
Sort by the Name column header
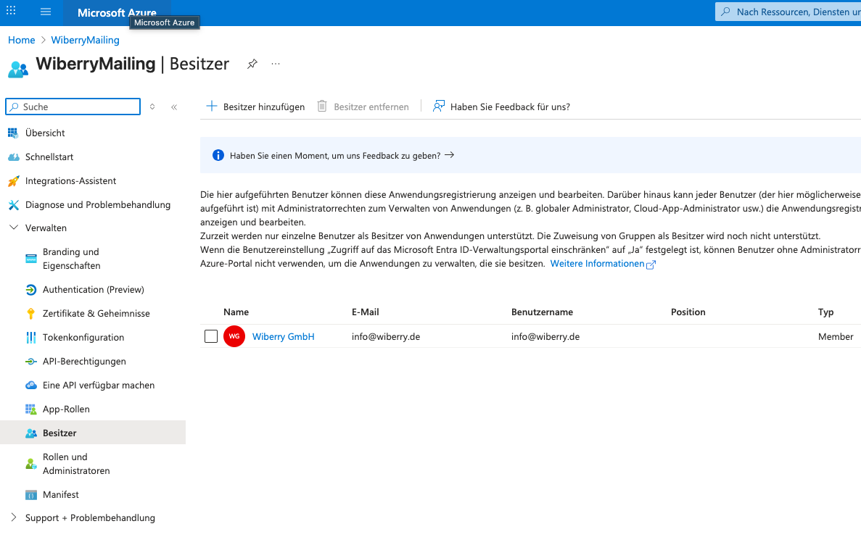coord(236,312)
